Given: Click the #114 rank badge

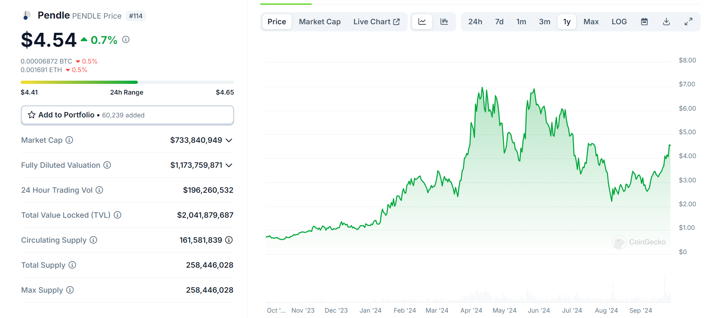Looking at the screenshot, I should coord(136,16).
